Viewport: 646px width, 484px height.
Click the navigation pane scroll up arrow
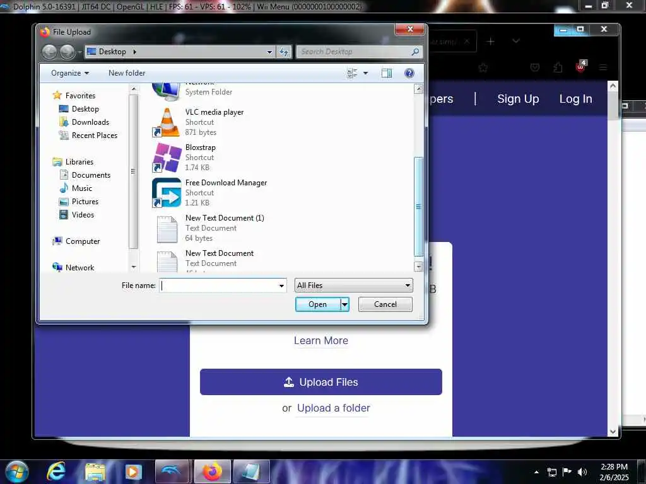(x=133, y=89)
